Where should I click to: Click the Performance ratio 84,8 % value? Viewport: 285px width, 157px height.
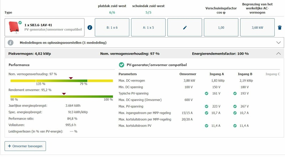coord(72,119)
